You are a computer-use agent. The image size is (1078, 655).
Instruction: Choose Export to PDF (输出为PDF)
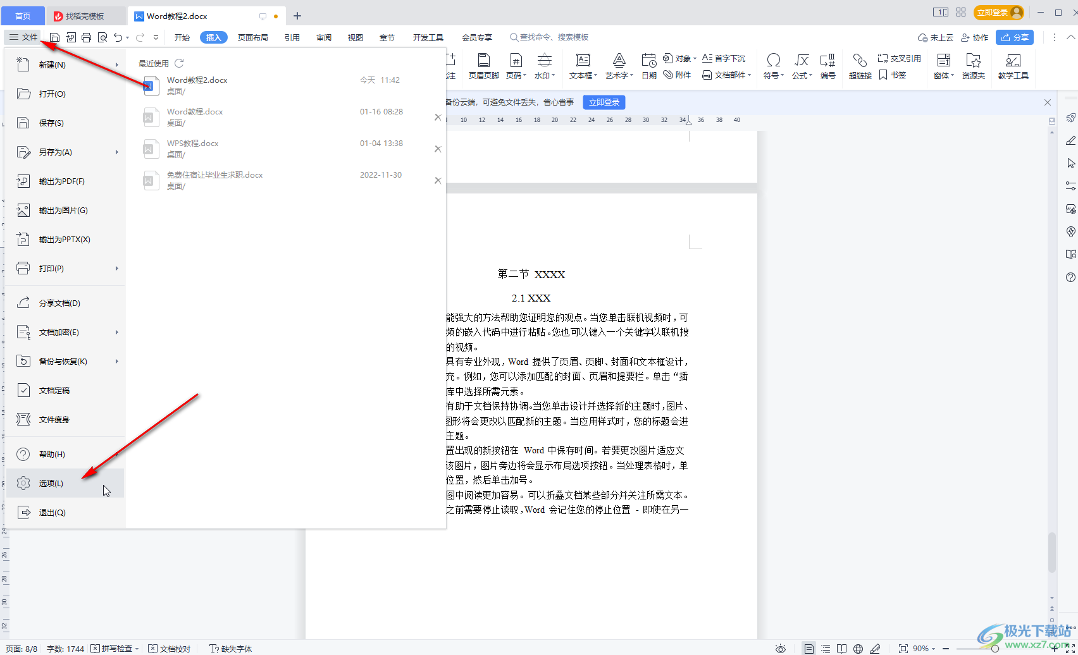click(65, 181)
